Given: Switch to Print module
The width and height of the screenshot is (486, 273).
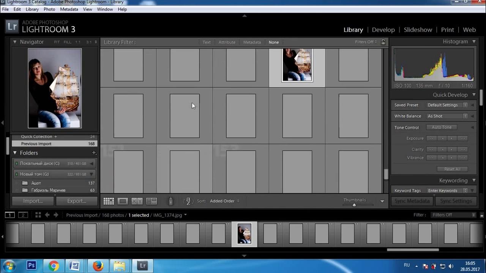Looking at the screenshot, I should (x=447, y=30).
